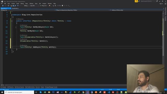Click the bookmark toolbar icon

pyautogui.click(x=62, y=6)
